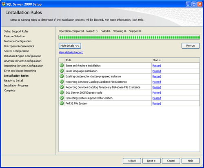204x168 pixels.
Task: Proceed with the Next button
Action: pyautogui.click(x=151, y=161)
